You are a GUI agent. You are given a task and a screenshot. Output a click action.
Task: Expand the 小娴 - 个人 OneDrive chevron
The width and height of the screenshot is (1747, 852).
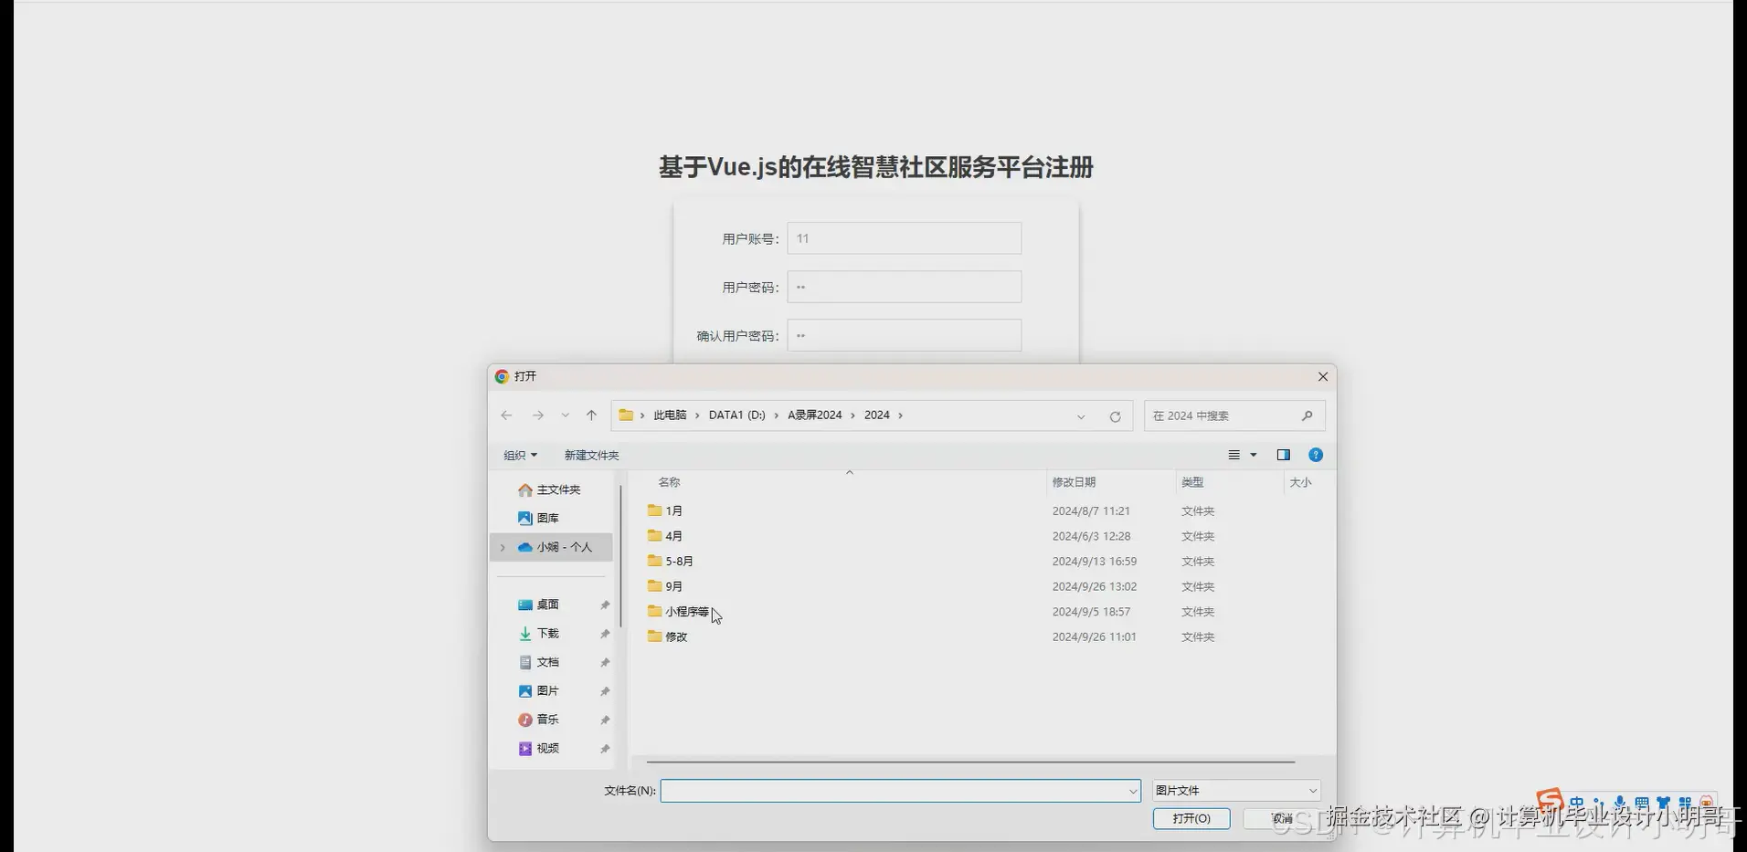[503, 547]
